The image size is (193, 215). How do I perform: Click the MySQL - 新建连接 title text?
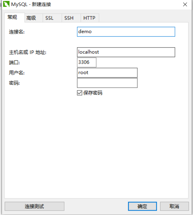[31, 4]
